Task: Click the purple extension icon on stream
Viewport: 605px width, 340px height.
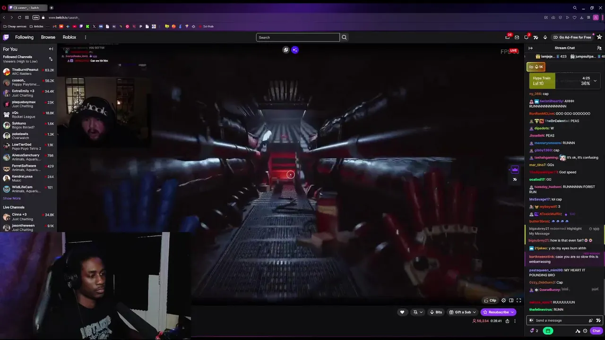Action: click(x=515, y=170)
